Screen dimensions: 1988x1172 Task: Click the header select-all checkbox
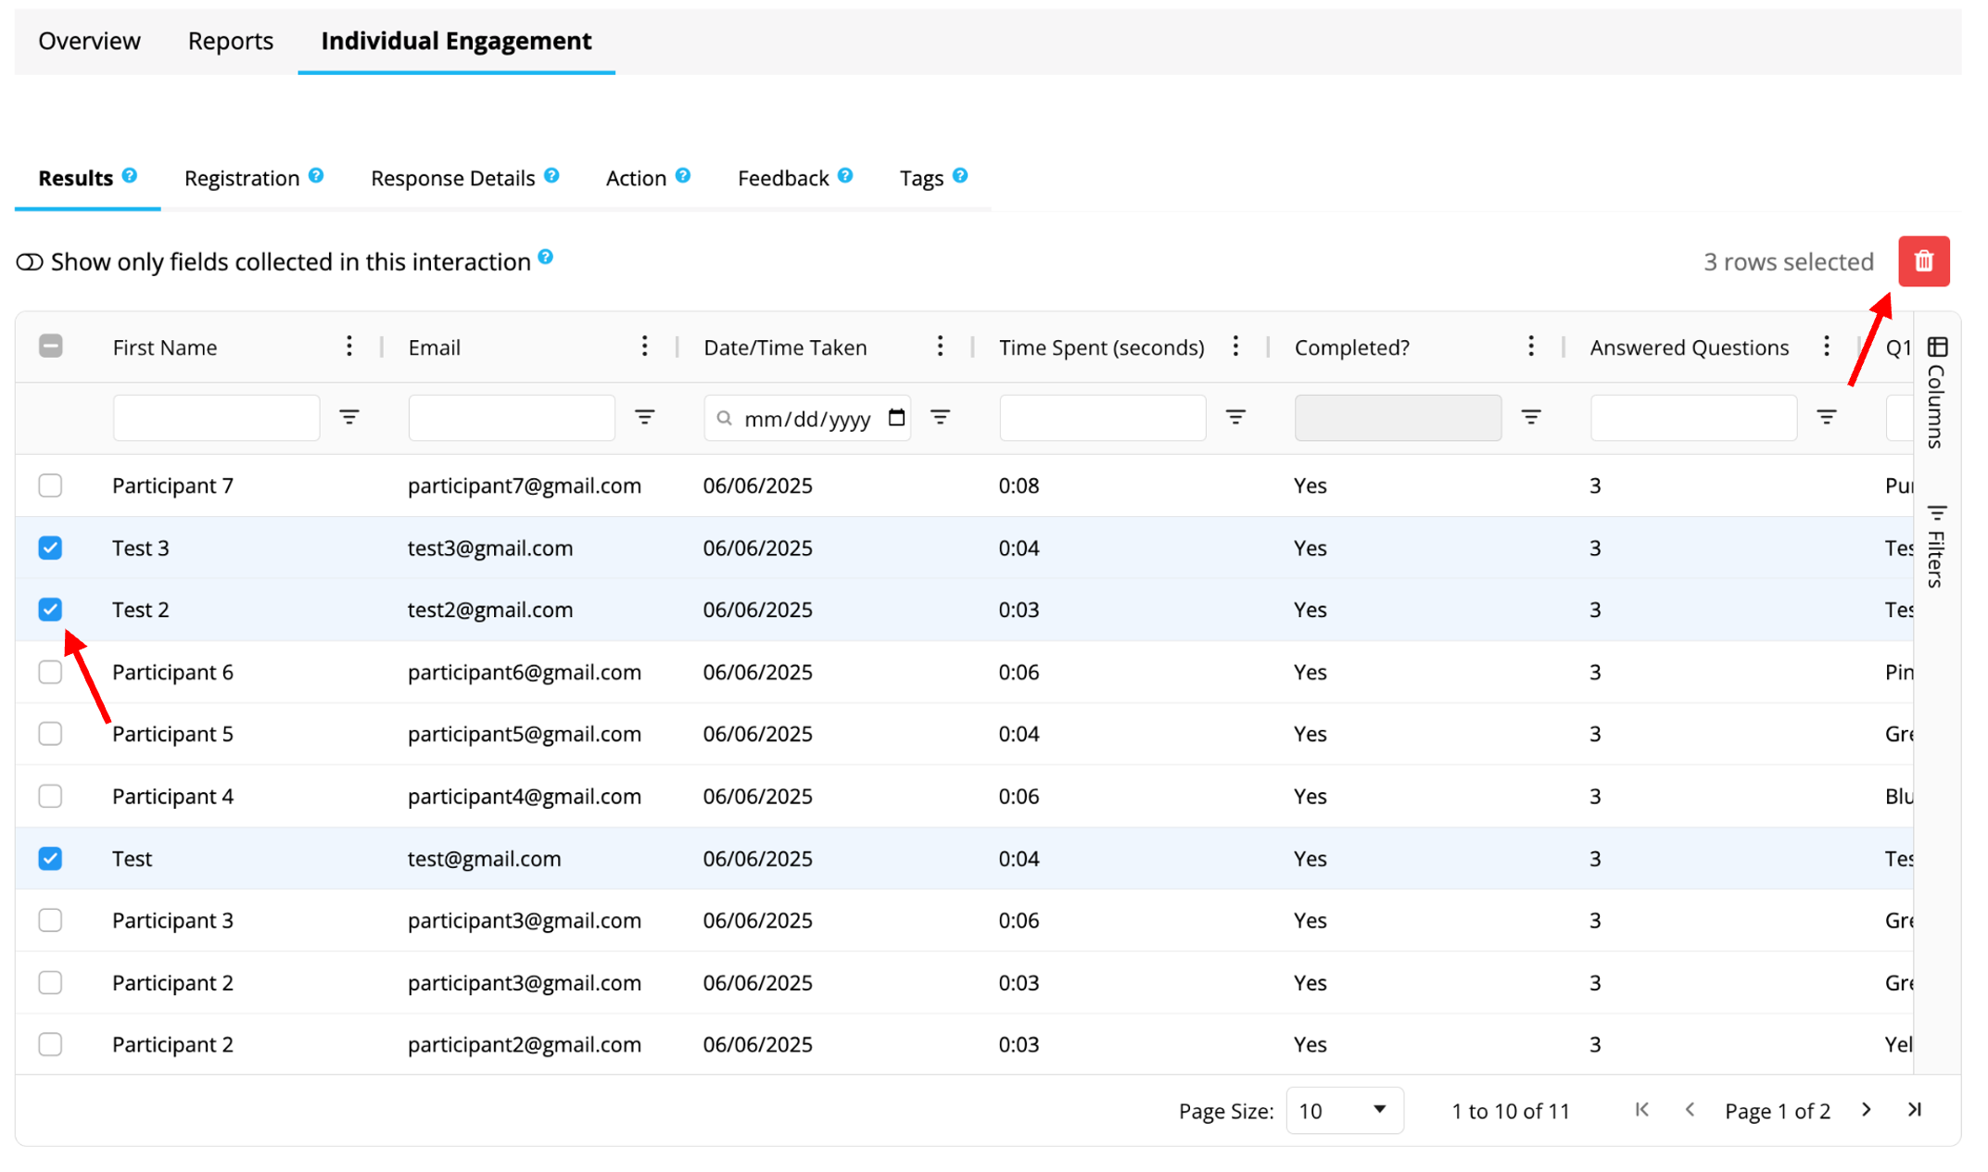point(50,347)
